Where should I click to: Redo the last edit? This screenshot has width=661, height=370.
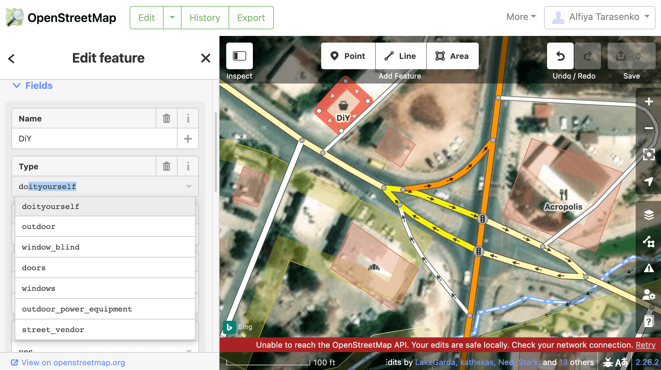(x=588, y=56)
